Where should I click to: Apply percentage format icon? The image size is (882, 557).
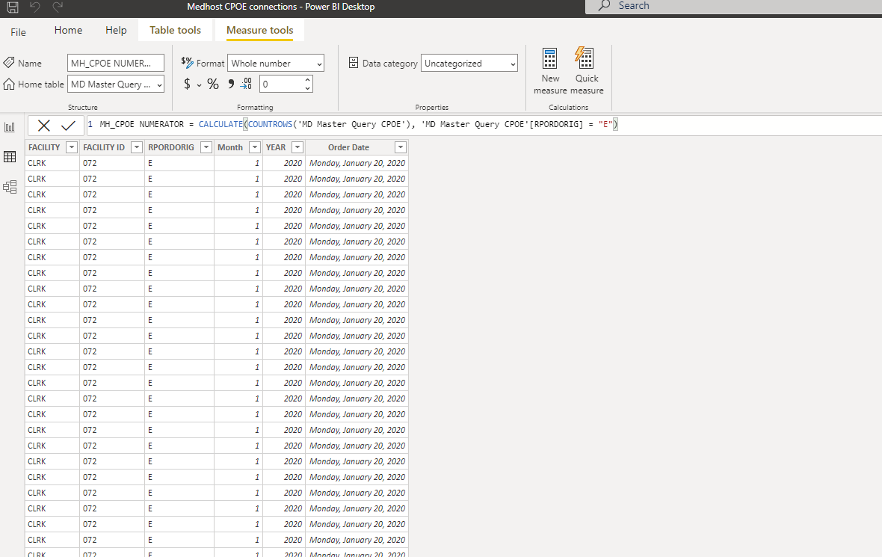212,84
